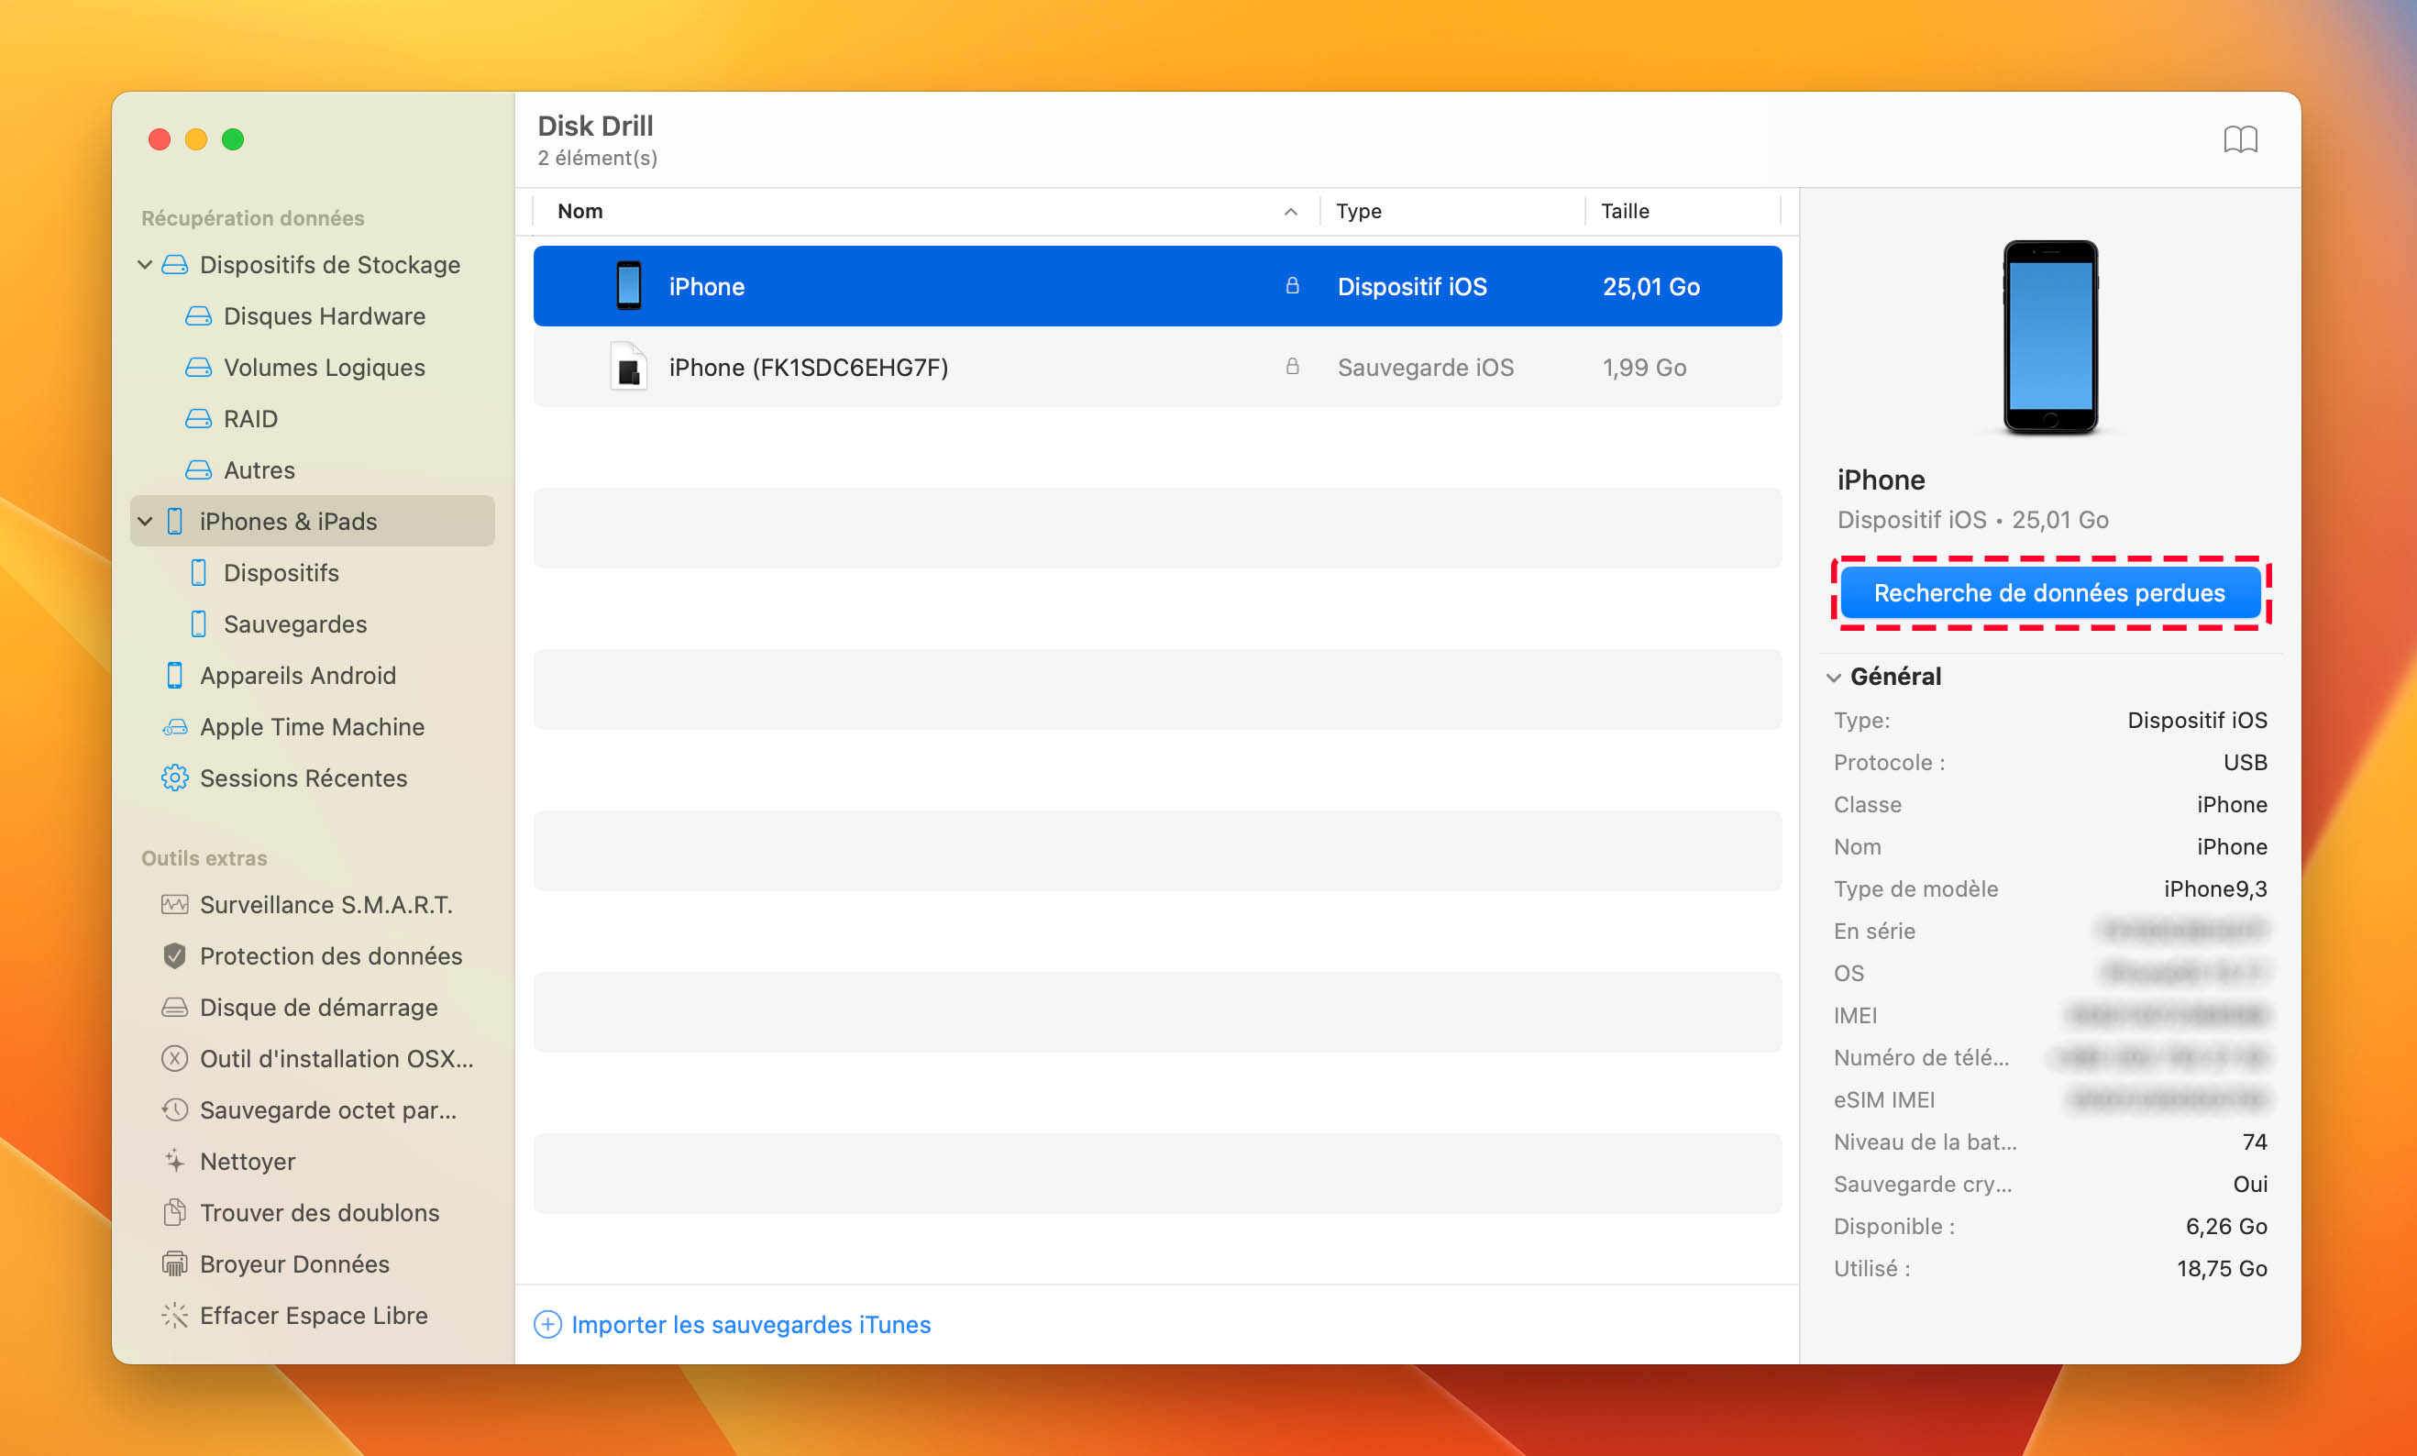The image size is (2417, 1456).
Task: Click the Trouver des doublons icon
Action: pos(174,1213)
